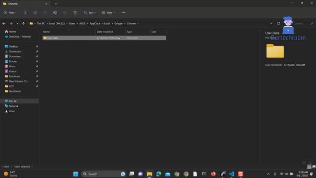Click 'Chrome' at end of breadcrumb path
Screen dimensions: 316x178
click(x=131, y=23)
